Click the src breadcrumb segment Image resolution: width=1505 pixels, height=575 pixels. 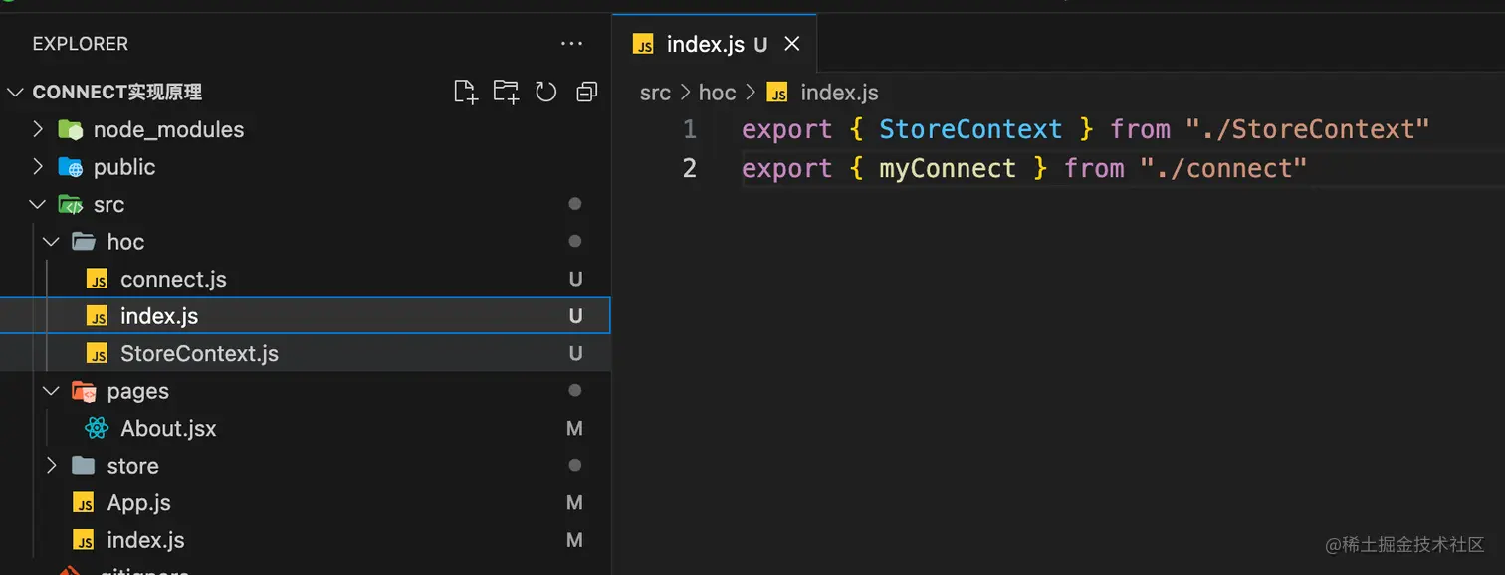pyautogui.click(x=655, y=94)
